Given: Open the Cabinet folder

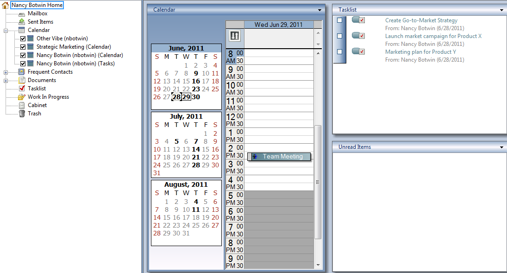Looking at the screenshot, I should click(x=37, y=105).
